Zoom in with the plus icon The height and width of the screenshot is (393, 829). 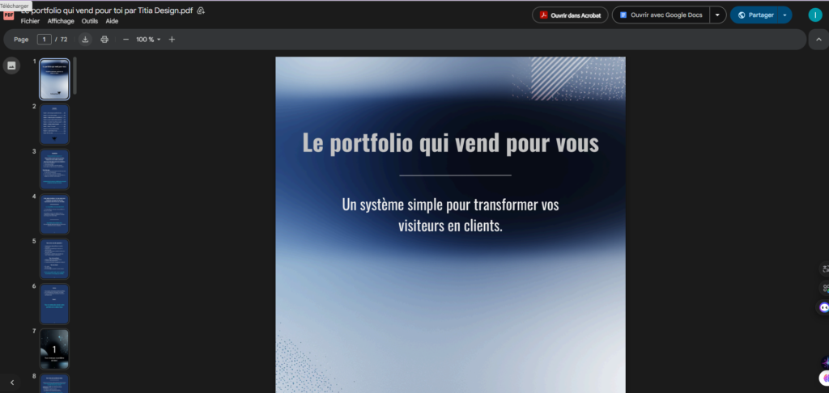pos(172,40)
